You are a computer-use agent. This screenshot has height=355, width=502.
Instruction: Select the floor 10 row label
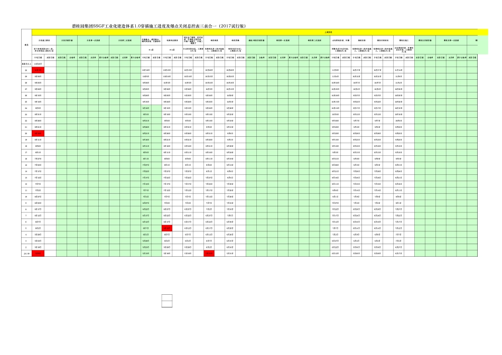[x=26, y=197]
